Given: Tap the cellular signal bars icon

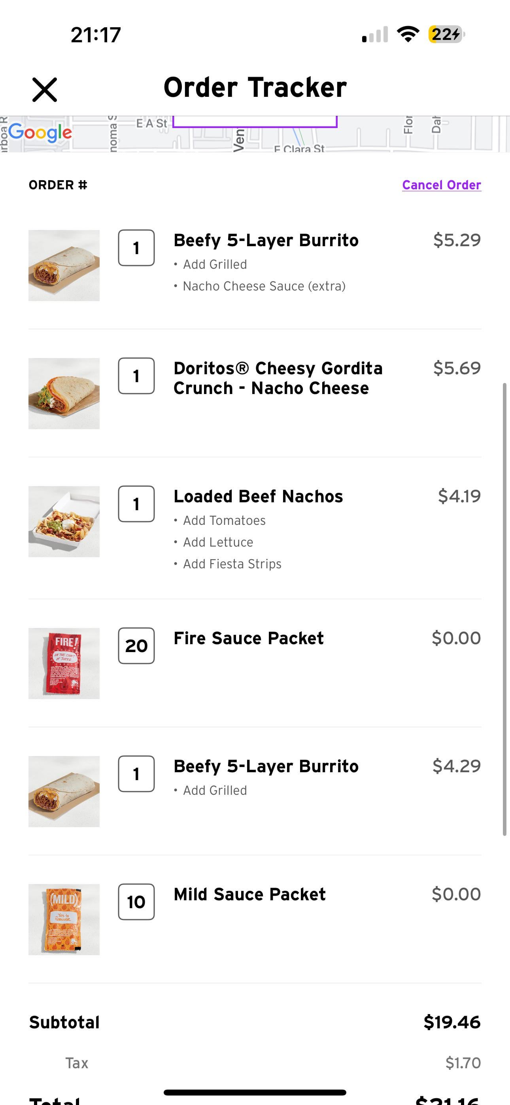Looking at the screenshot, I should coord(375,35).
